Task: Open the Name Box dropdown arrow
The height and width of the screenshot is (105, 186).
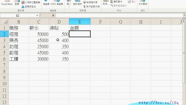Action: (37, 15)
